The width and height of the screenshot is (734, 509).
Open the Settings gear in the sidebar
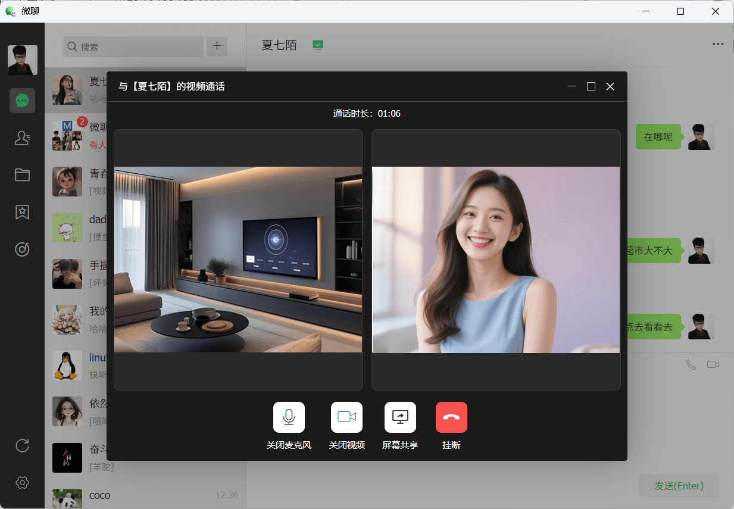(x=22, y=482)
